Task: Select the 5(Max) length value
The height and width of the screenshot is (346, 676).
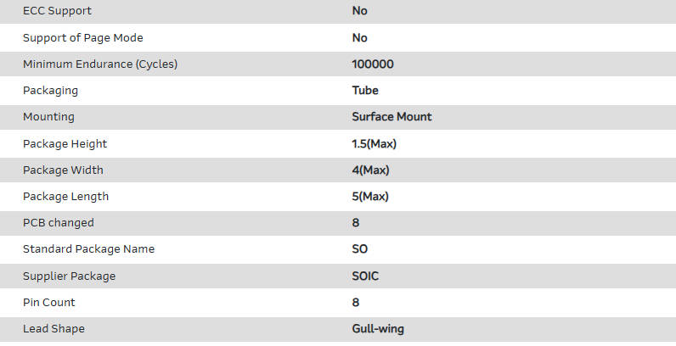Action: 370,196
